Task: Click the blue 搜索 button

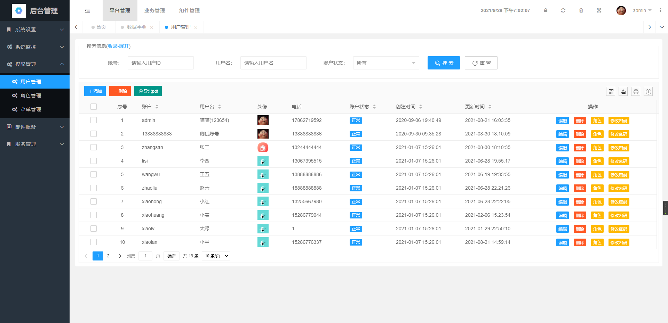Action: [444, 63]
